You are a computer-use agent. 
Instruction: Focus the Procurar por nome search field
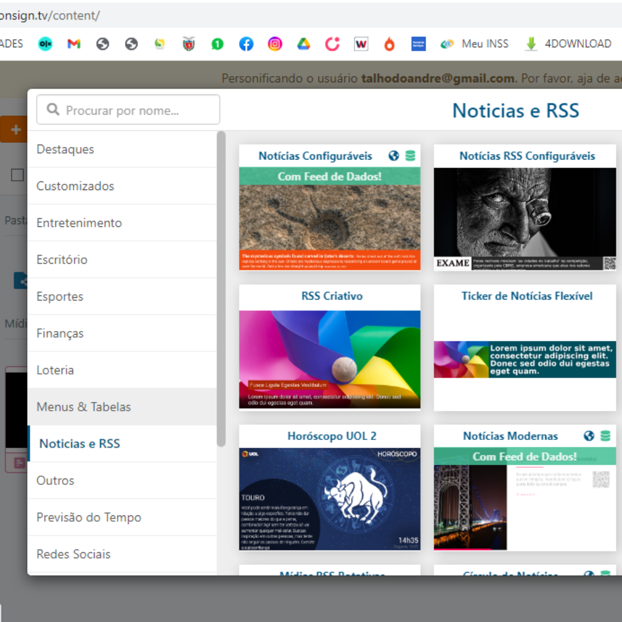(x=128, y=109)
